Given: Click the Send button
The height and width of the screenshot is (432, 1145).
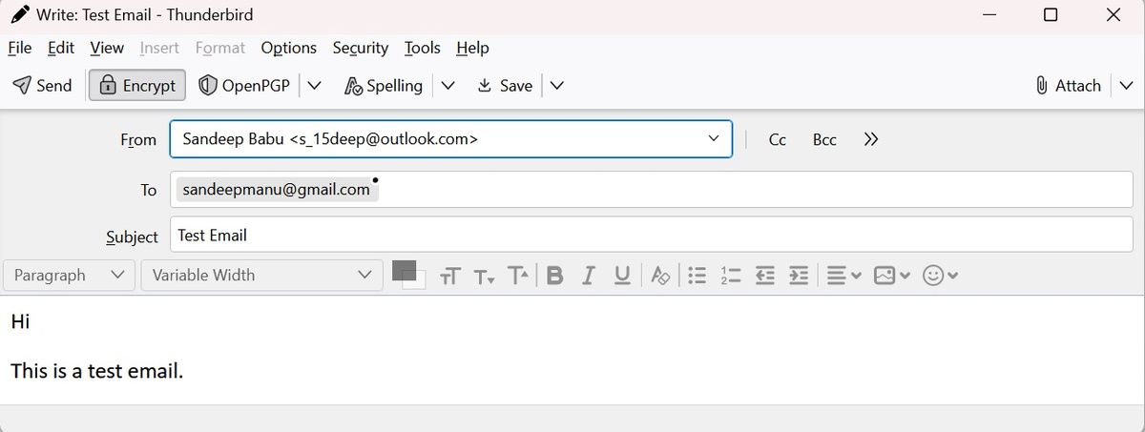Looking at the screenshot, I should coord(43,86).
